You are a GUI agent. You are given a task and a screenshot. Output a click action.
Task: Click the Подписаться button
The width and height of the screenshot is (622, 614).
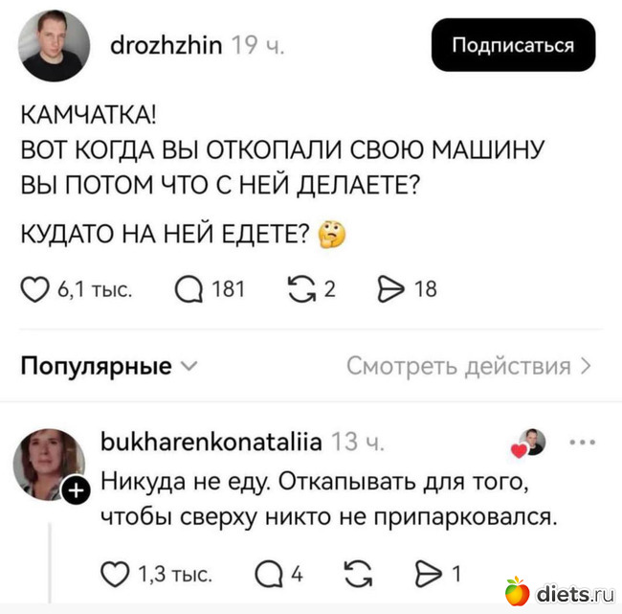tap(513, 46)
